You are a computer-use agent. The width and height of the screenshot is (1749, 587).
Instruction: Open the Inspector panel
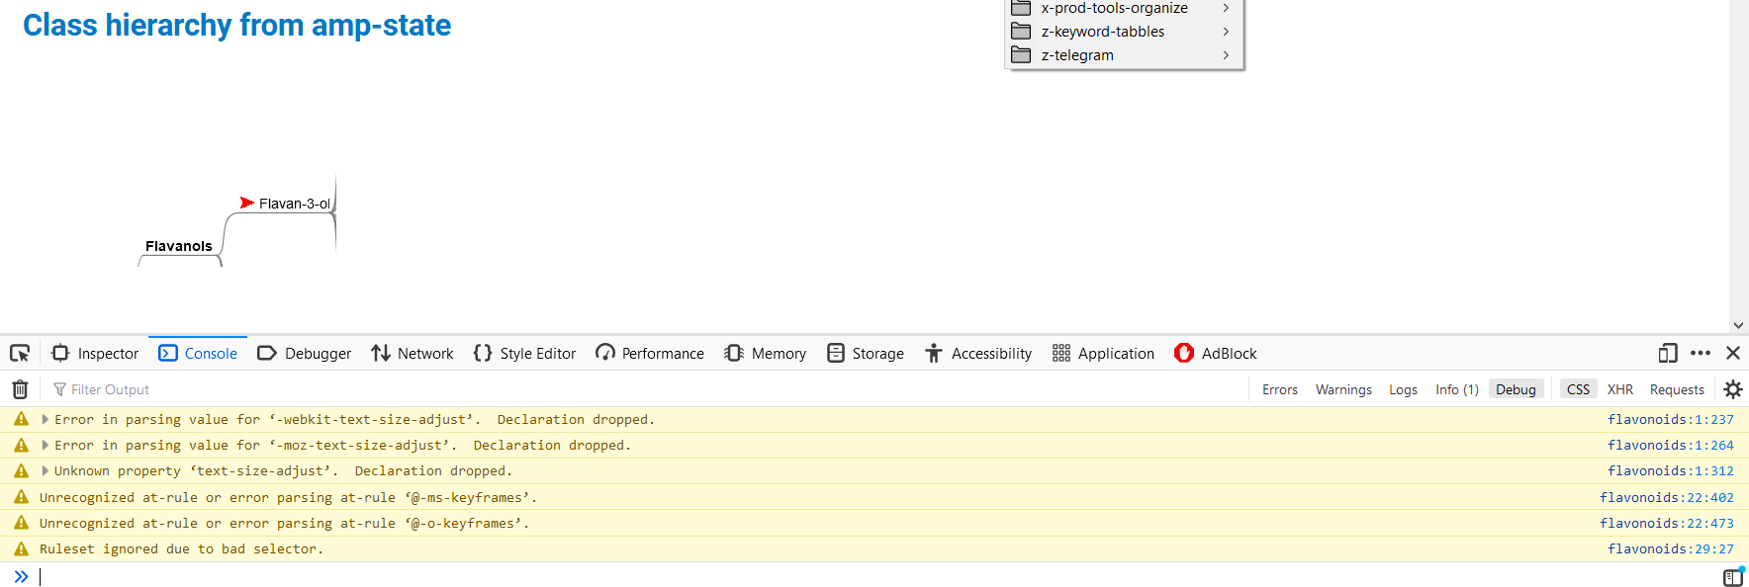(x=95, y=353)
